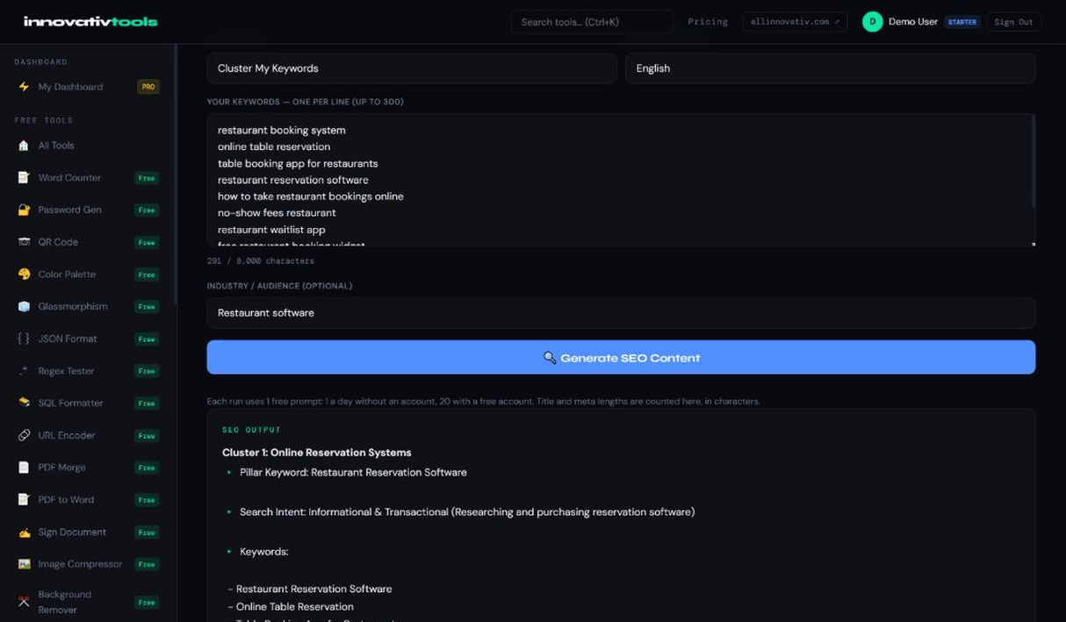The image size is (1066, 622).
Task: Click keyword line 'online table reservation'
Action: [274, 147]
